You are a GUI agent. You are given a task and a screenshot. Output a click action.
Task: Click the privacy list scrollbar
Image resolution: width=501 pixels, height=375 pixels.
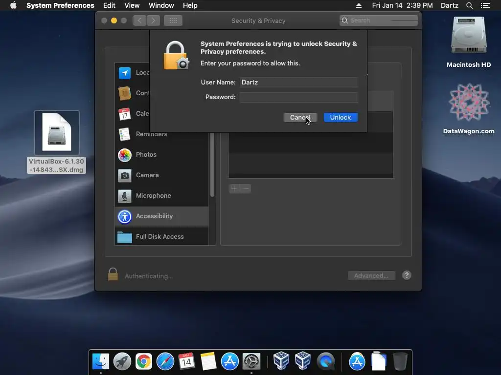click(x=212, y=165)
